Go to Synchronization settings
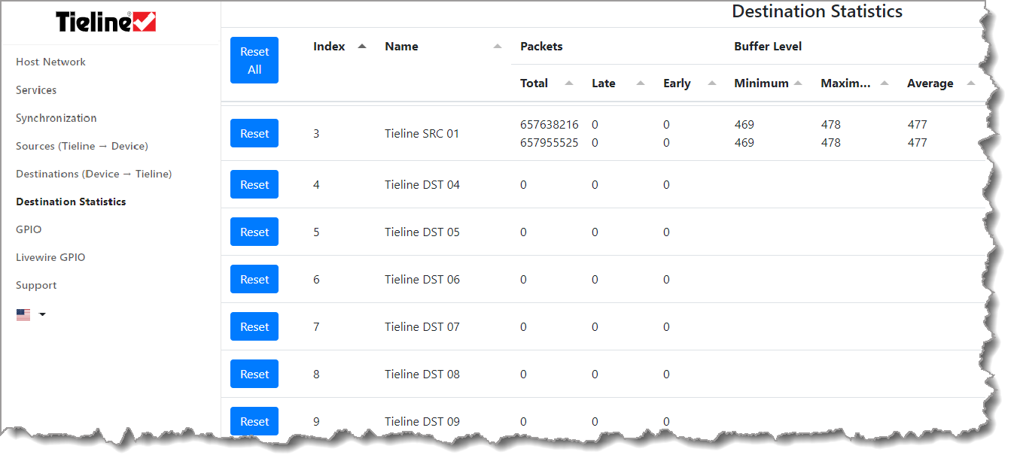Screen dimensions: 1020x467 (x=56, y=118)
